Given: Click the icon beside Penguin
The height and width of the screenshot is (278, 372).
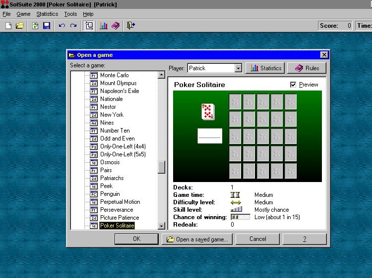Looking at the screenshot, I should pos(94,194).
